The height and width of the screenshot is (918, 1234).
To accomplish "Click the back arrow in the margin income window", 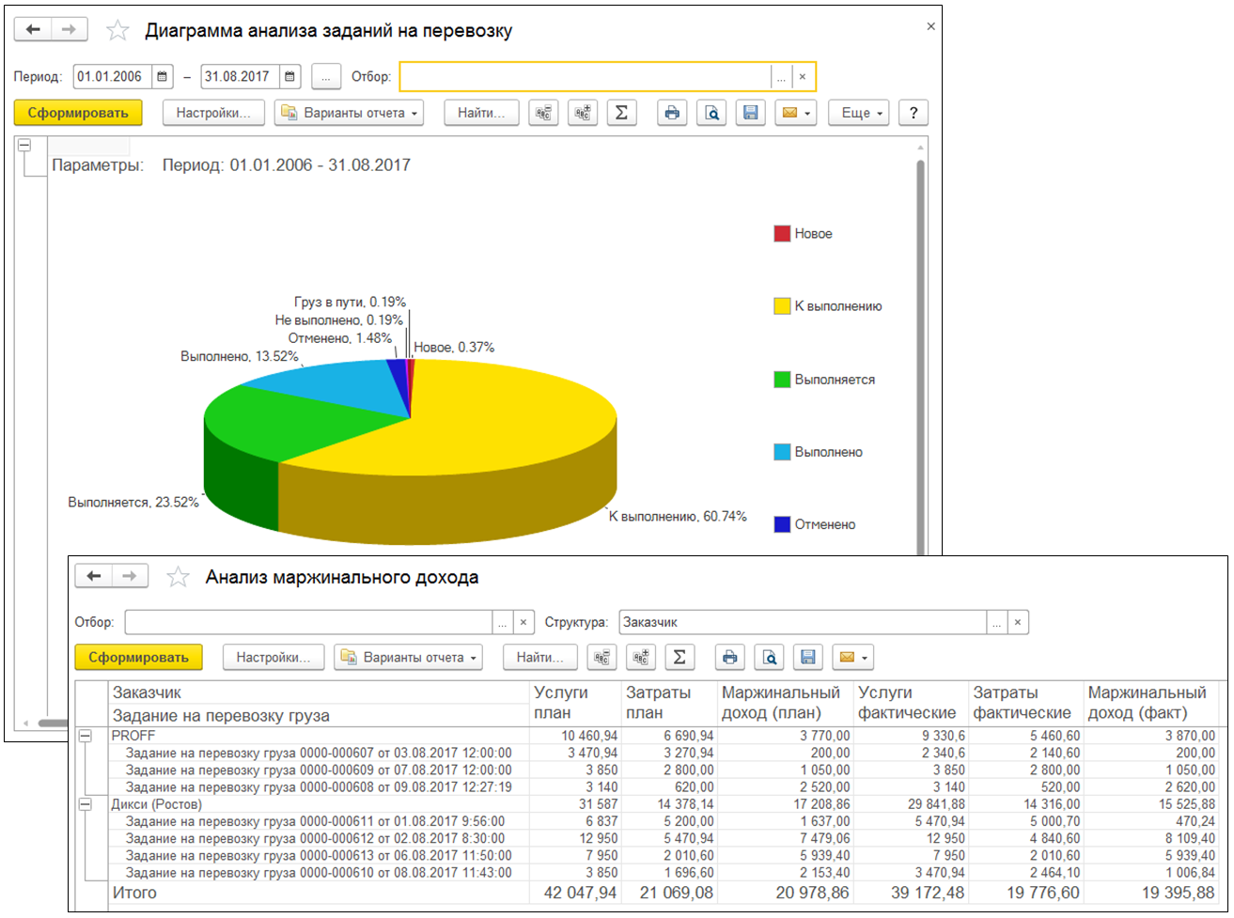I will tap(93, 576).
